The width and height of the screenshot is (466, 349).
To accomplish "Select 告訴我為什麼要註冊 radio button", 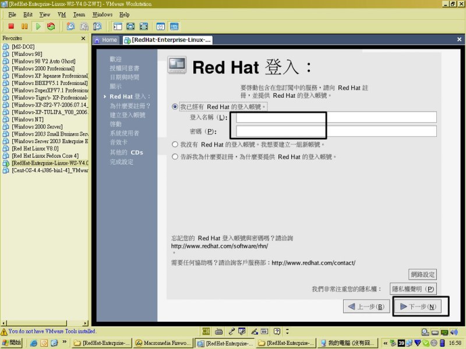I will 175,156.
